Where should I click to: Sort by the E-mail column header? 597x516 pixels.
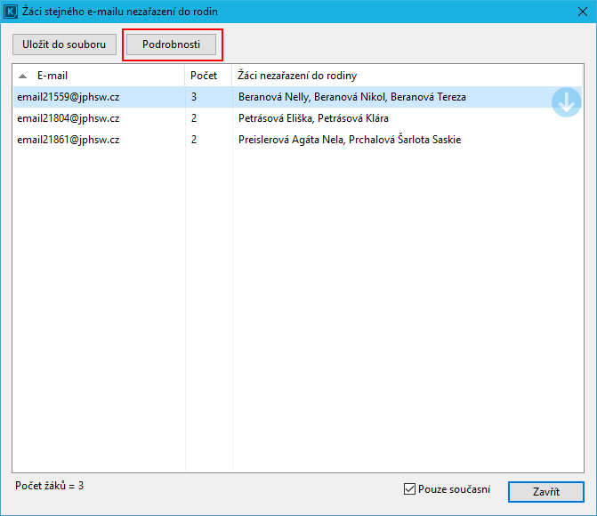[x=98, y=76]
